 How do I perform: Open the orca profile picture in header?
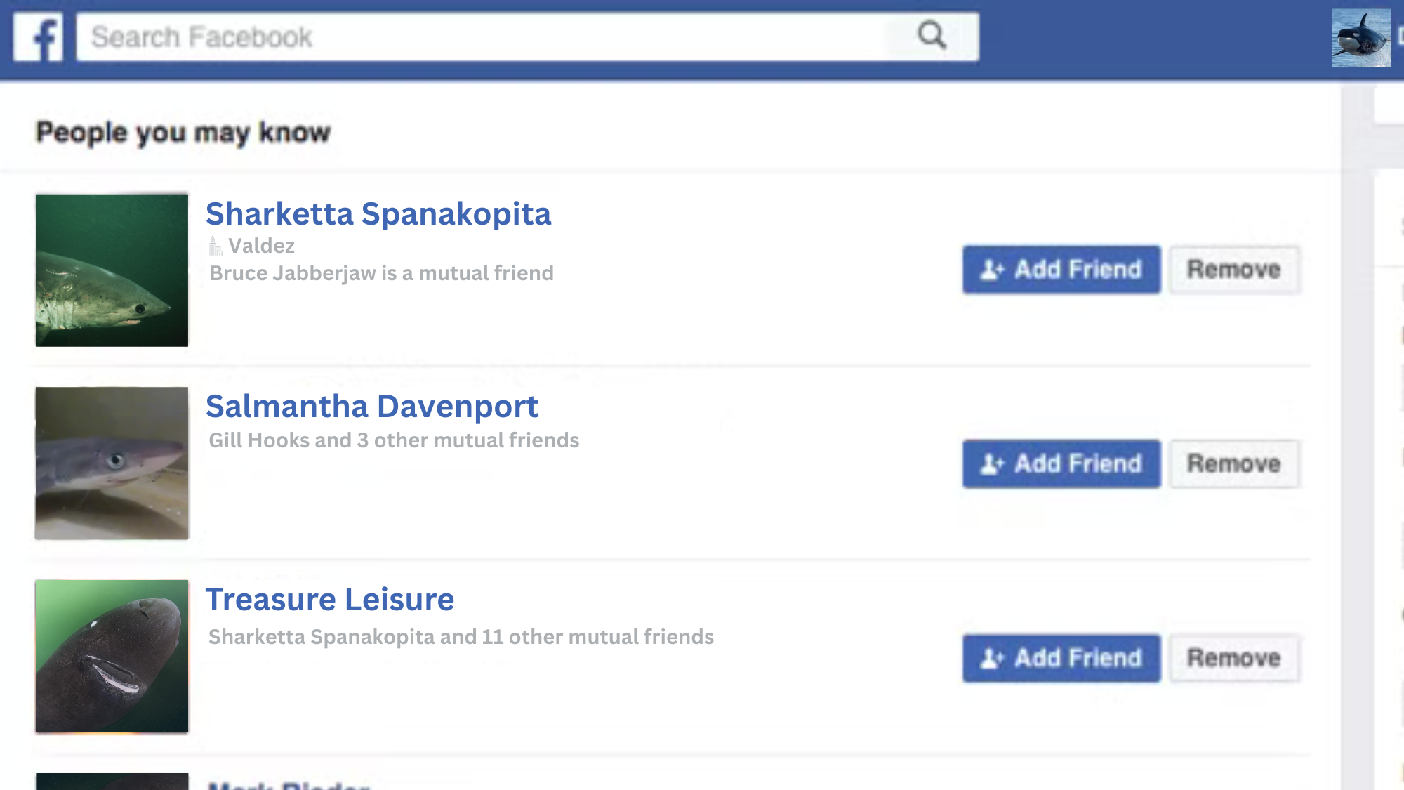[1360, 38]
